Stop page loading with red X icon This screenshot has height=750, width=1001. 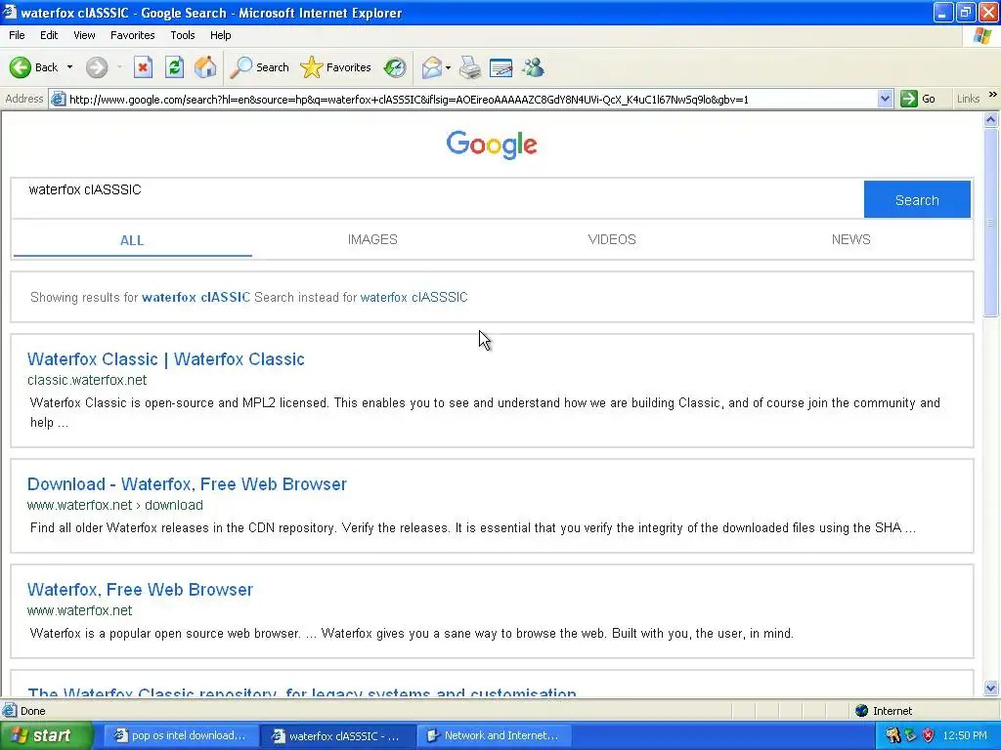143,67
